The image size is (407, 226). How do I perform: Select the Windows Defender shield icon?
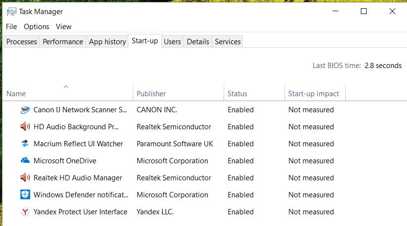25,194
